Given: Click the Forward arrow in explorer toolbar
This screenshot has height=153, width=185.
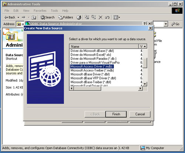Looking at the screenshot, I should point(23,17).
